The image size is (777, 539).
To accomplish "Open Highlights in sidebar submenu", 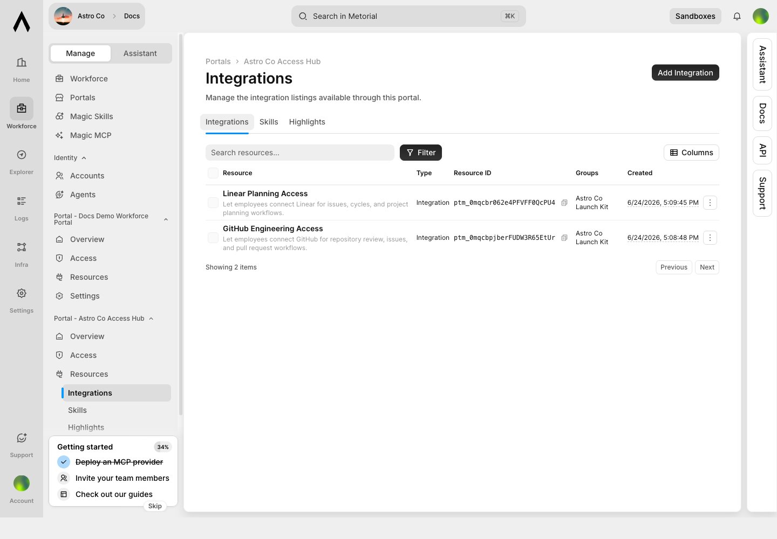I will coord(116,427).
